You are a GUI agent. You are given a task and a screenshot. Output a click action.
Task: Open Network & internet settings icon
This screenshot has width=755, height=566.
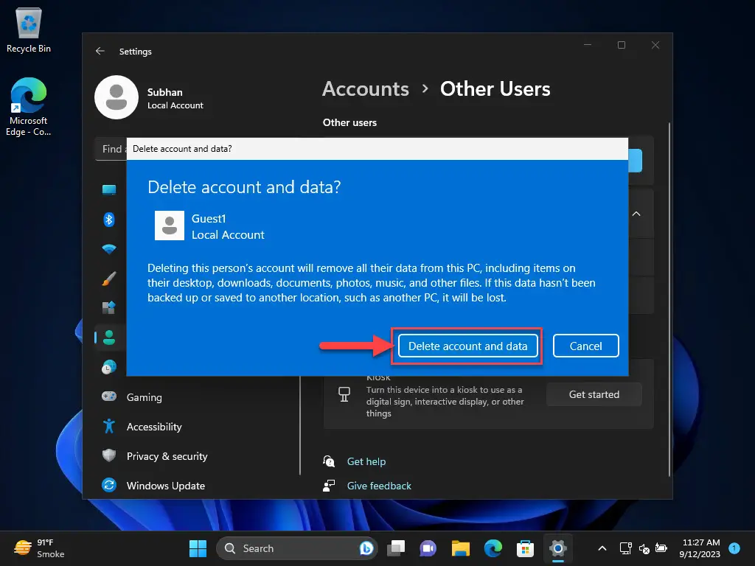tap(109, 248)
